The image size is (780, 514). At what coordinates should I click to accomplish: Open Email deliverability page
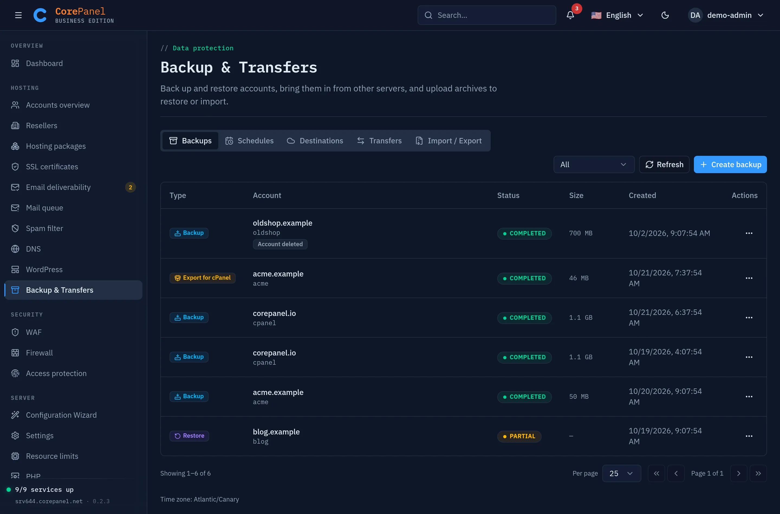(x=73, y=187)
